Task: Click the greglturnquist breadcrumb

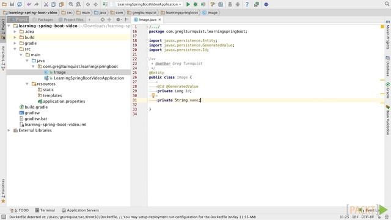Action: [x=142, y=12]
